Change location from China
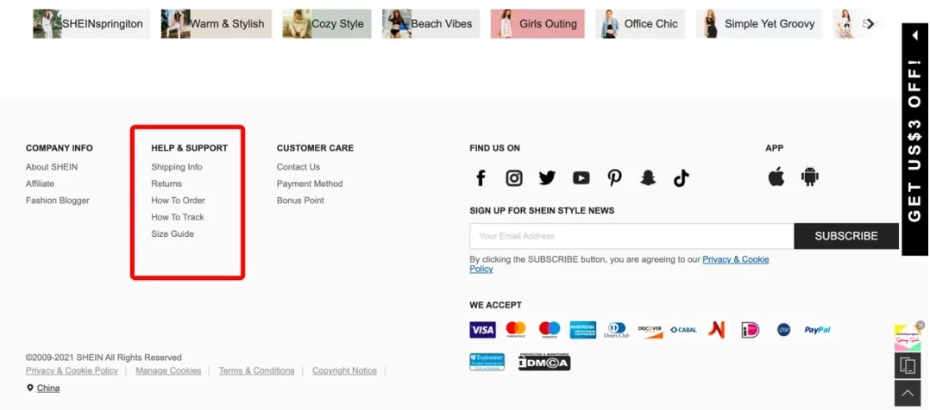930x410 pixels. point(47,388)
